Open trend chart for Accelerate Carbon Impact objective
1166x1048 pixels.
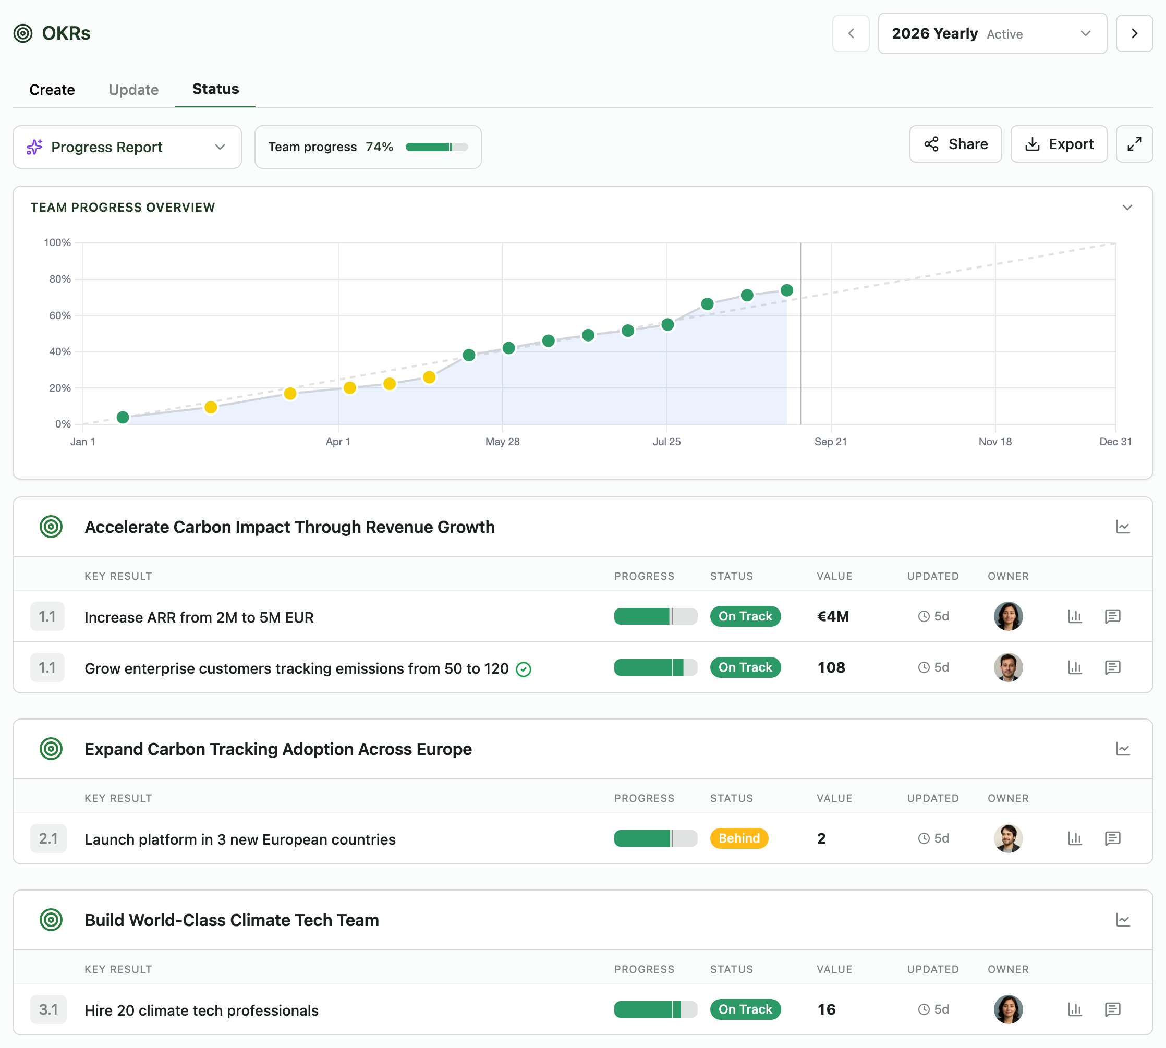1122,526
